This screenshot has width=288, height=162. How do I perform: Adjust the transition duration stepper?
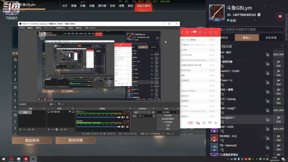point(154,116)
